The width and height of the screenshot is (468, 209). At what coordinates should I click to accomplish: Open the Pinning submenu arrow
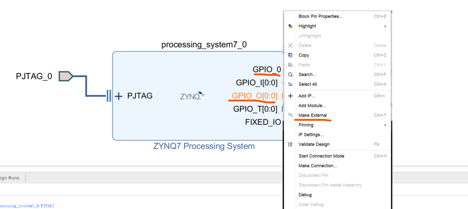click(x=385, y=125)
